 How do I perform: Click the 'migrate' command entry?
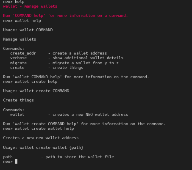click(18, 63)
